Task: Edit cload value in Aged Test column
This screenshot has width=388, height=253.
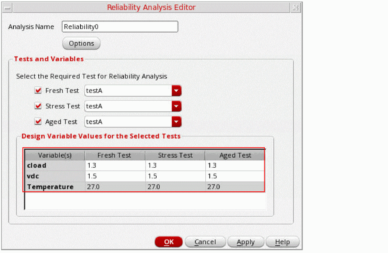Action: 235,165
